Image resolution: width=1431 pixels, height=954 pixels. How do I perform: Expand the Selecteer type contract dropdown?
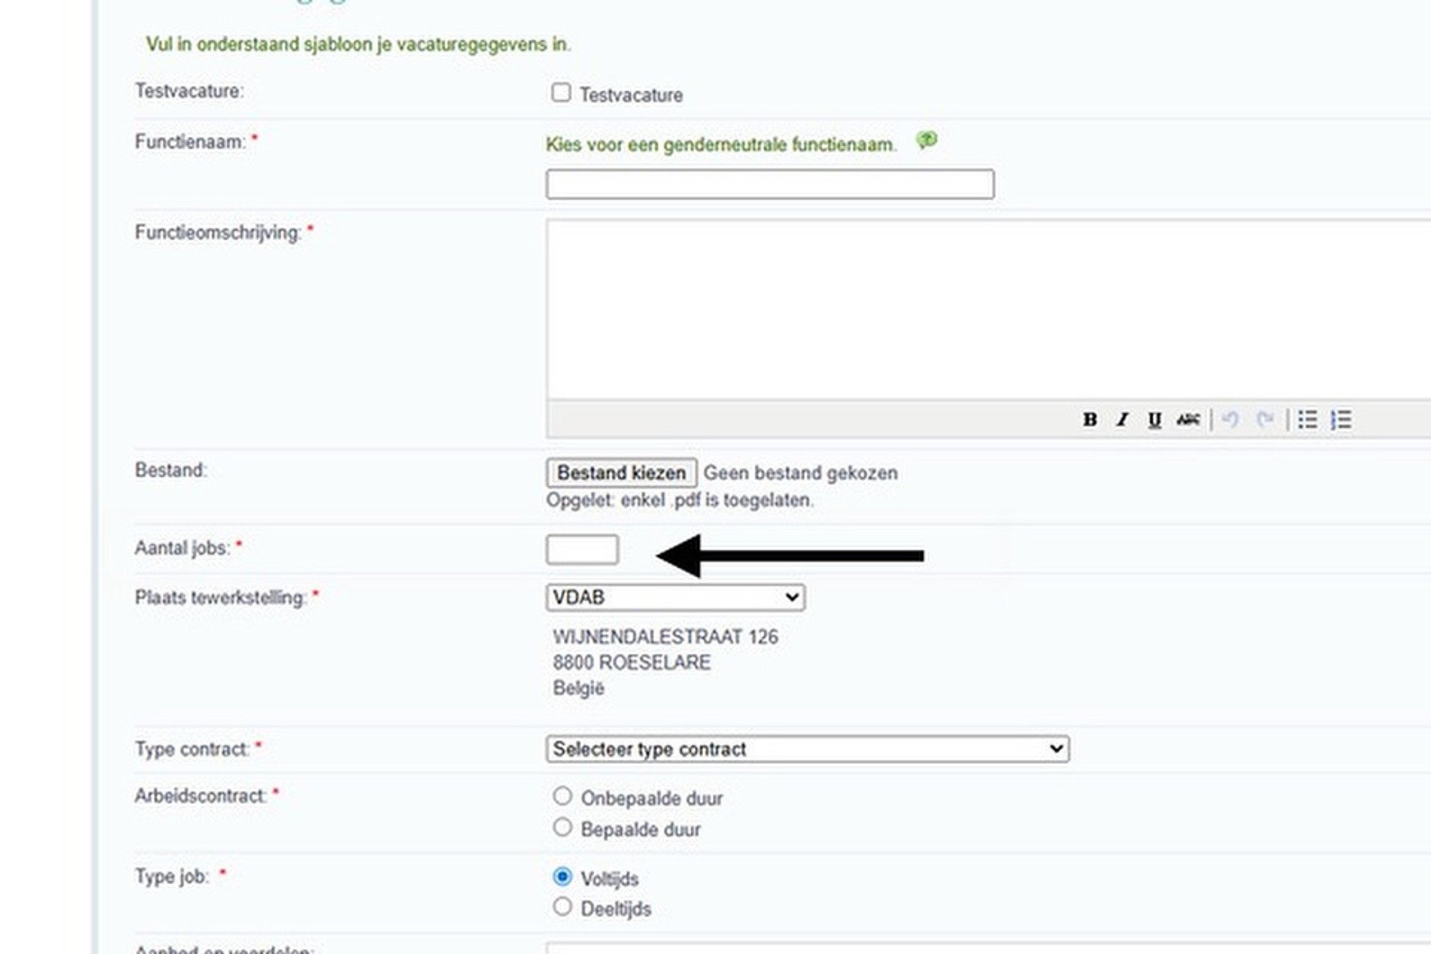click(807, 749)
